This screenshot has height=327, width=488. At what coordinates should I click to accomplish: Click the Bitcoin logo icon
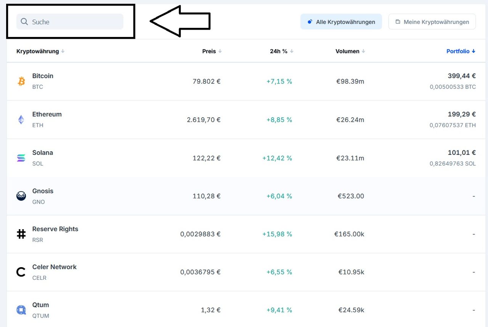coord(21,81)
